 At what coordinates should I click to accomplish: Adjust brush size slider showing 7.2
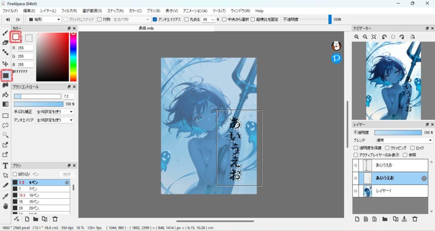(37, 97)
